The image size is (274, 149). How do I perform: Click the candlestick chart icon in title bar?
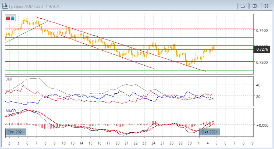[5, 6]
